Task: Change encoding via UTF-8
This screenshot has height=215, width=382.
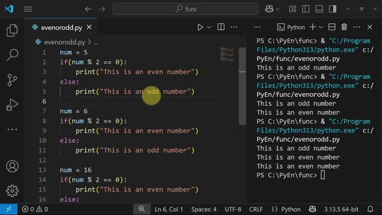Action: pyautogui.click(x=233, y=210)
